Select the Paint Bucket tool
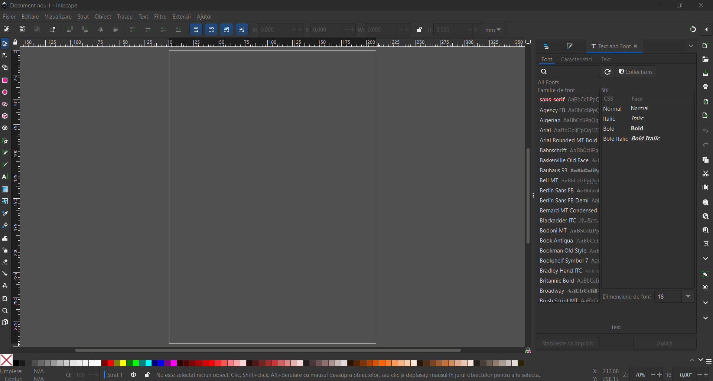 tap(5, 225)
